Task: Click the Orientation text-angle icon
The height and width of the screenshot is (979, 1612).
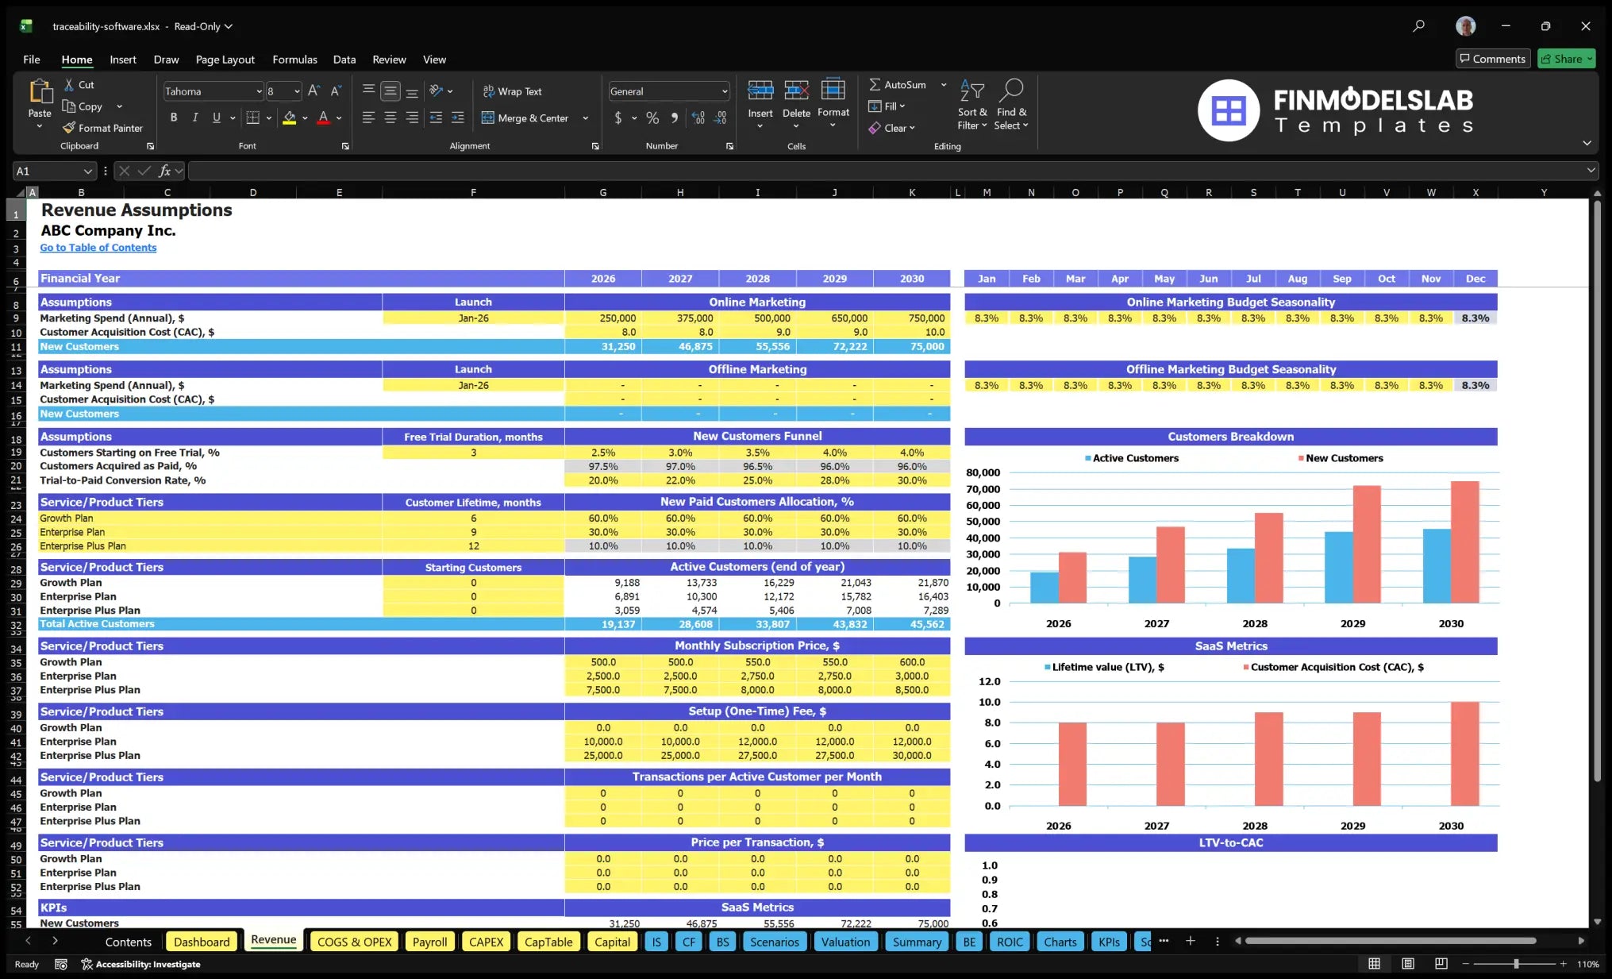Action: click(437, 91)
